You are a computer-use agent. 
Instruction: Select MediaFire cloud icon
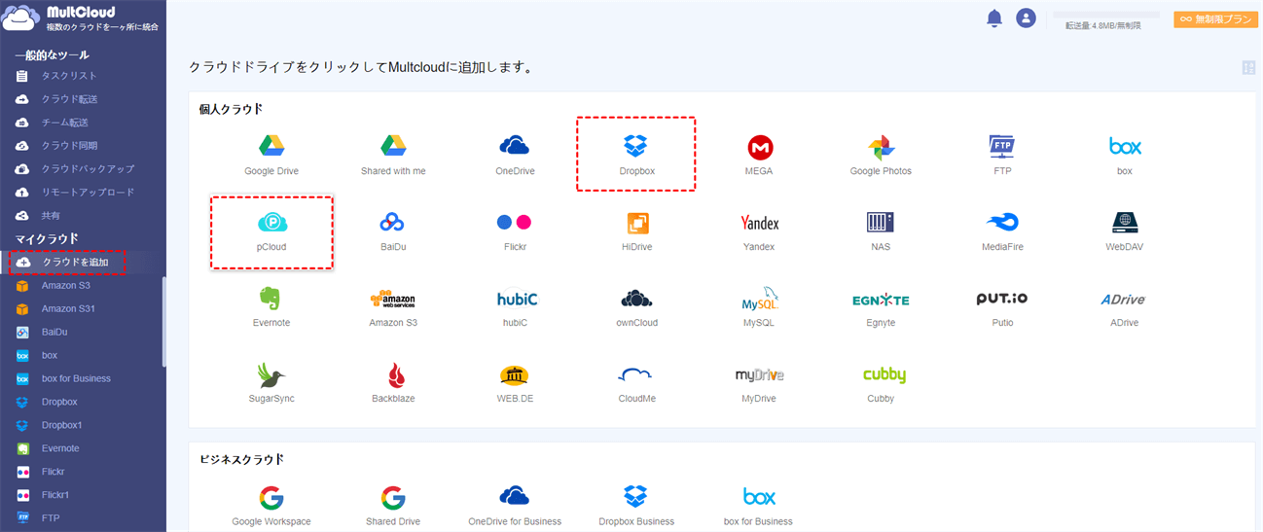(1002, 231)
